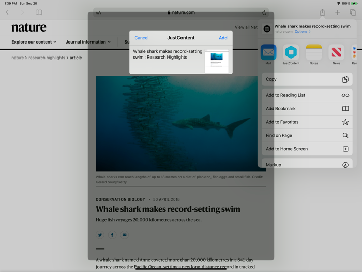Screen dimensions: 362x272
Task: Tap the Reading List glasses icon
Action: [x=345, y=95]
